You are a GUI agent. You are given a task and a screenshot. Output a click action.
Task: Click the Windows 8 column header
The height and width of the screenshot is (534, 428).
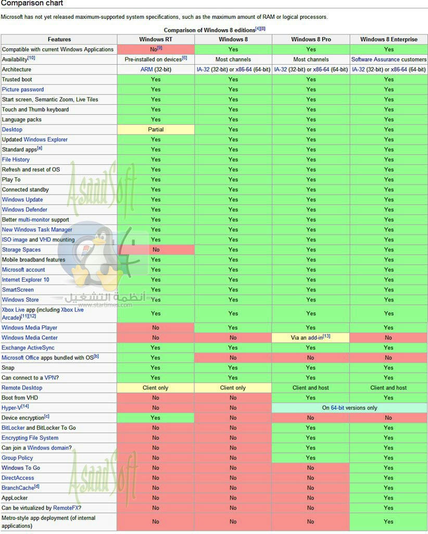click(x=233, y=40)
